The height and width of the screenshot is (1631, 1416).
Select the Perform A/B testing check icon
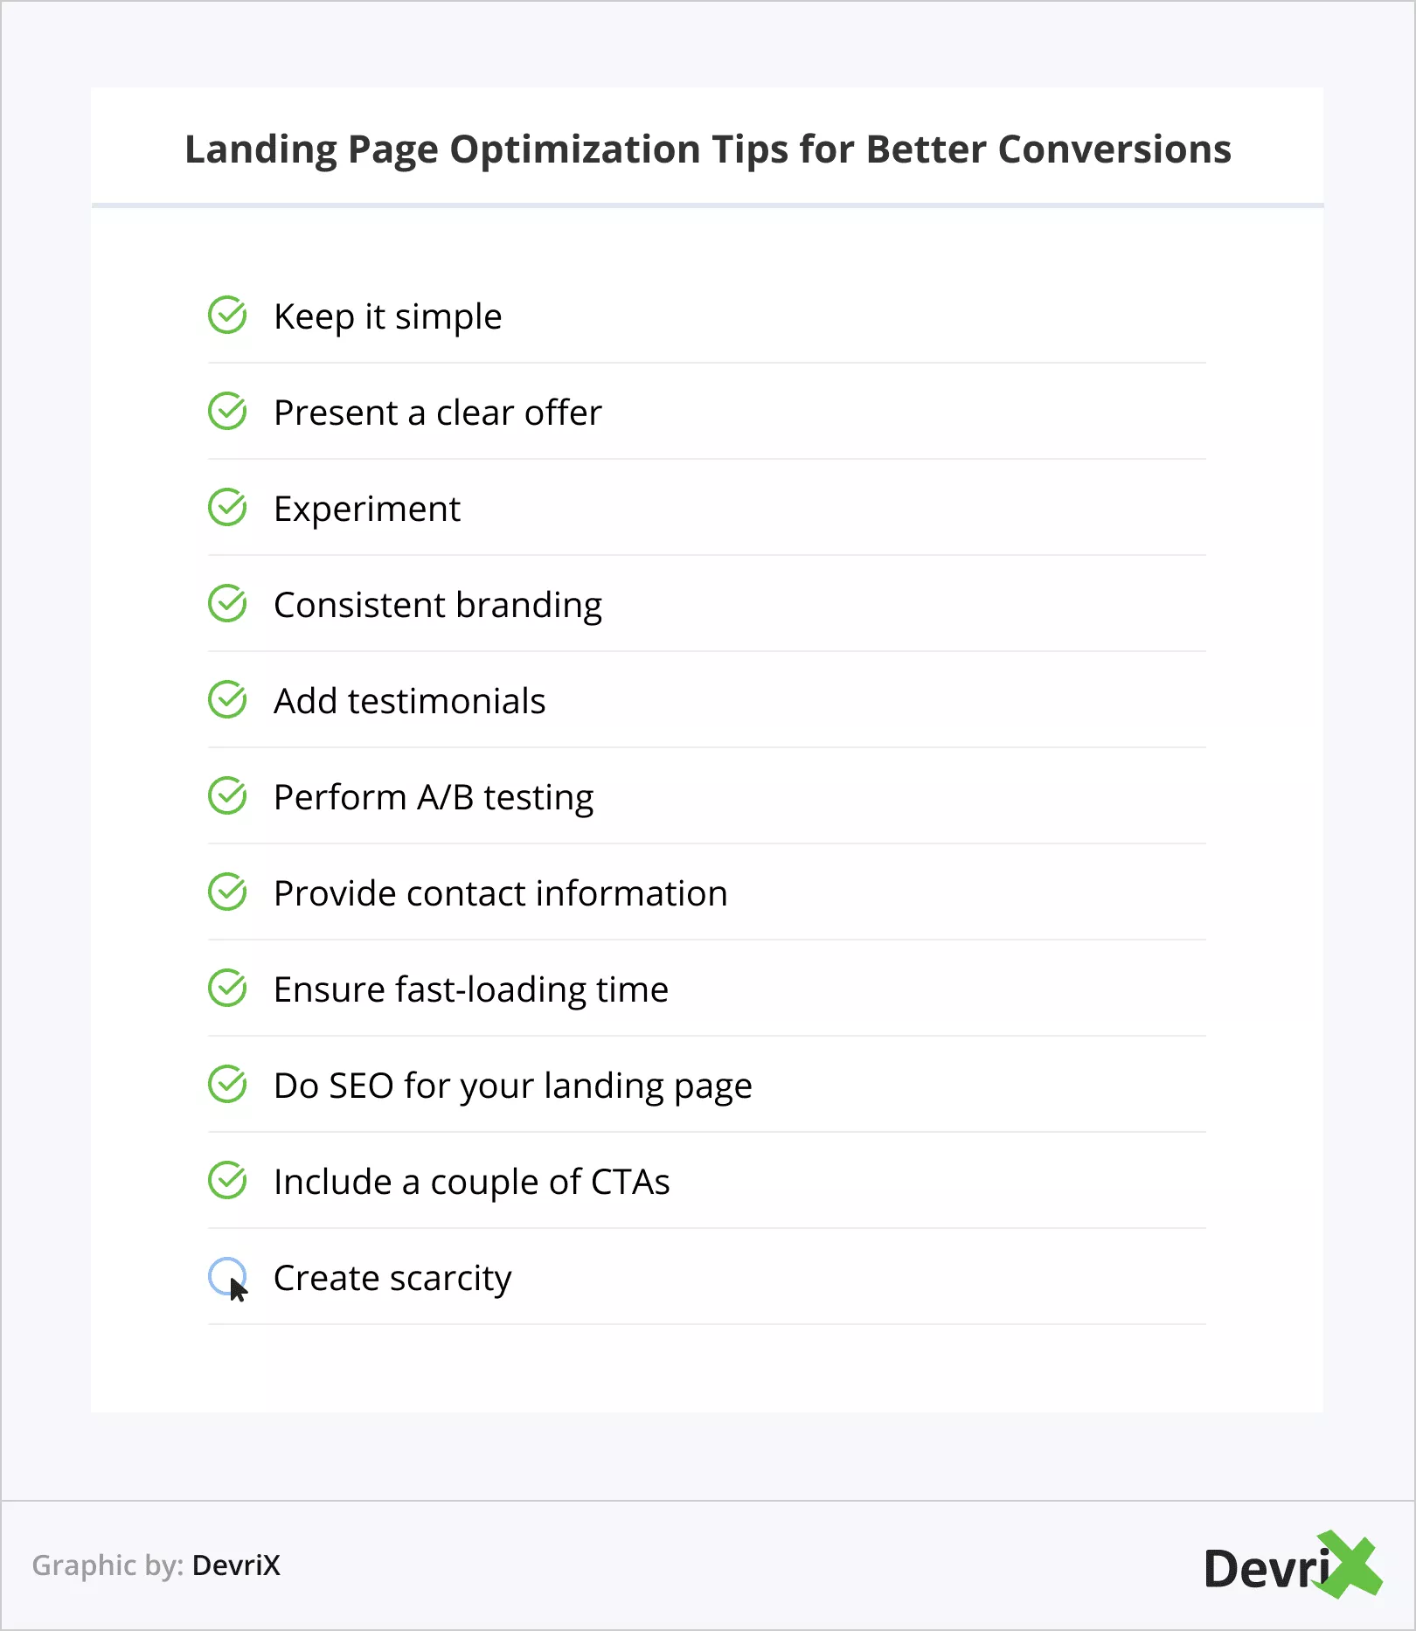pyautogui.click(x=227, y=796)
